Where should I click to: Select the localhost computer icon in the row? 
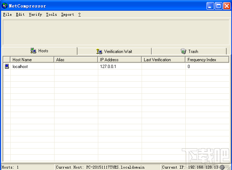tap(7, 66)
